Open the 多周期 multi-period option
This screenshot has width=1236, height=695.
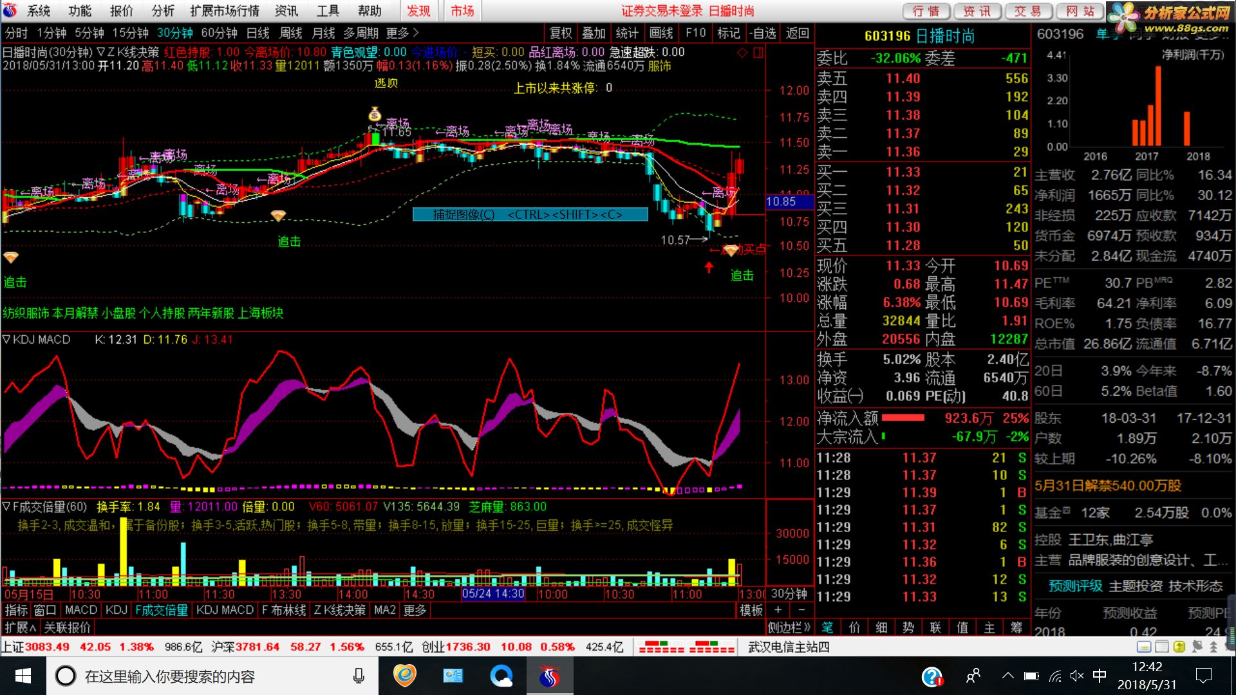pyautogui.click(x=361, y=33)
